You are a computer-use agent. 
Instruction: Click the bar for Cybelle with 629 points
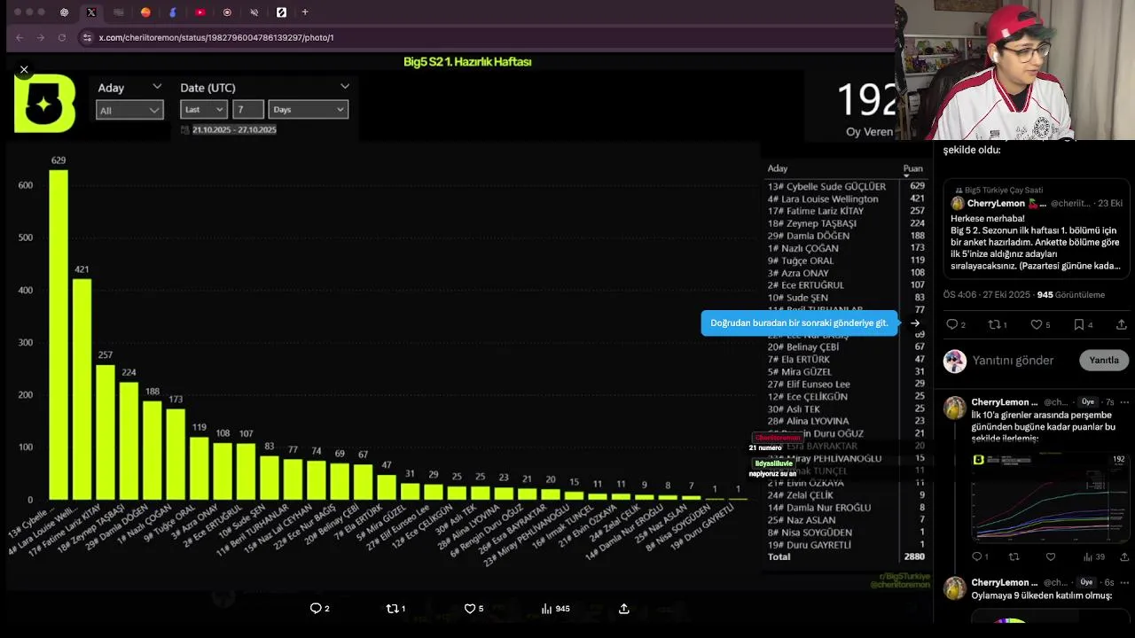pos(59,334)
